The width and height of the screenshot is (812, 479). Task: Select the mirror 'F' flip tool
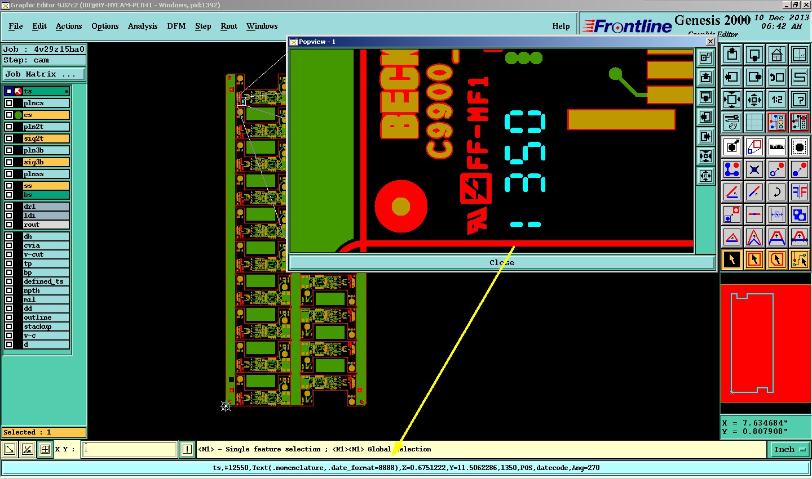[800, 192]
